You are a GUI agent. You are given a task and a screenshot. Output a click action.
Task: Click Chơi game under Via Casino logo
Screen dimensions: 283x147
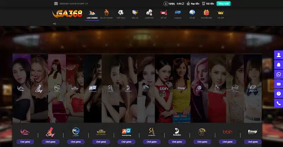25,142
